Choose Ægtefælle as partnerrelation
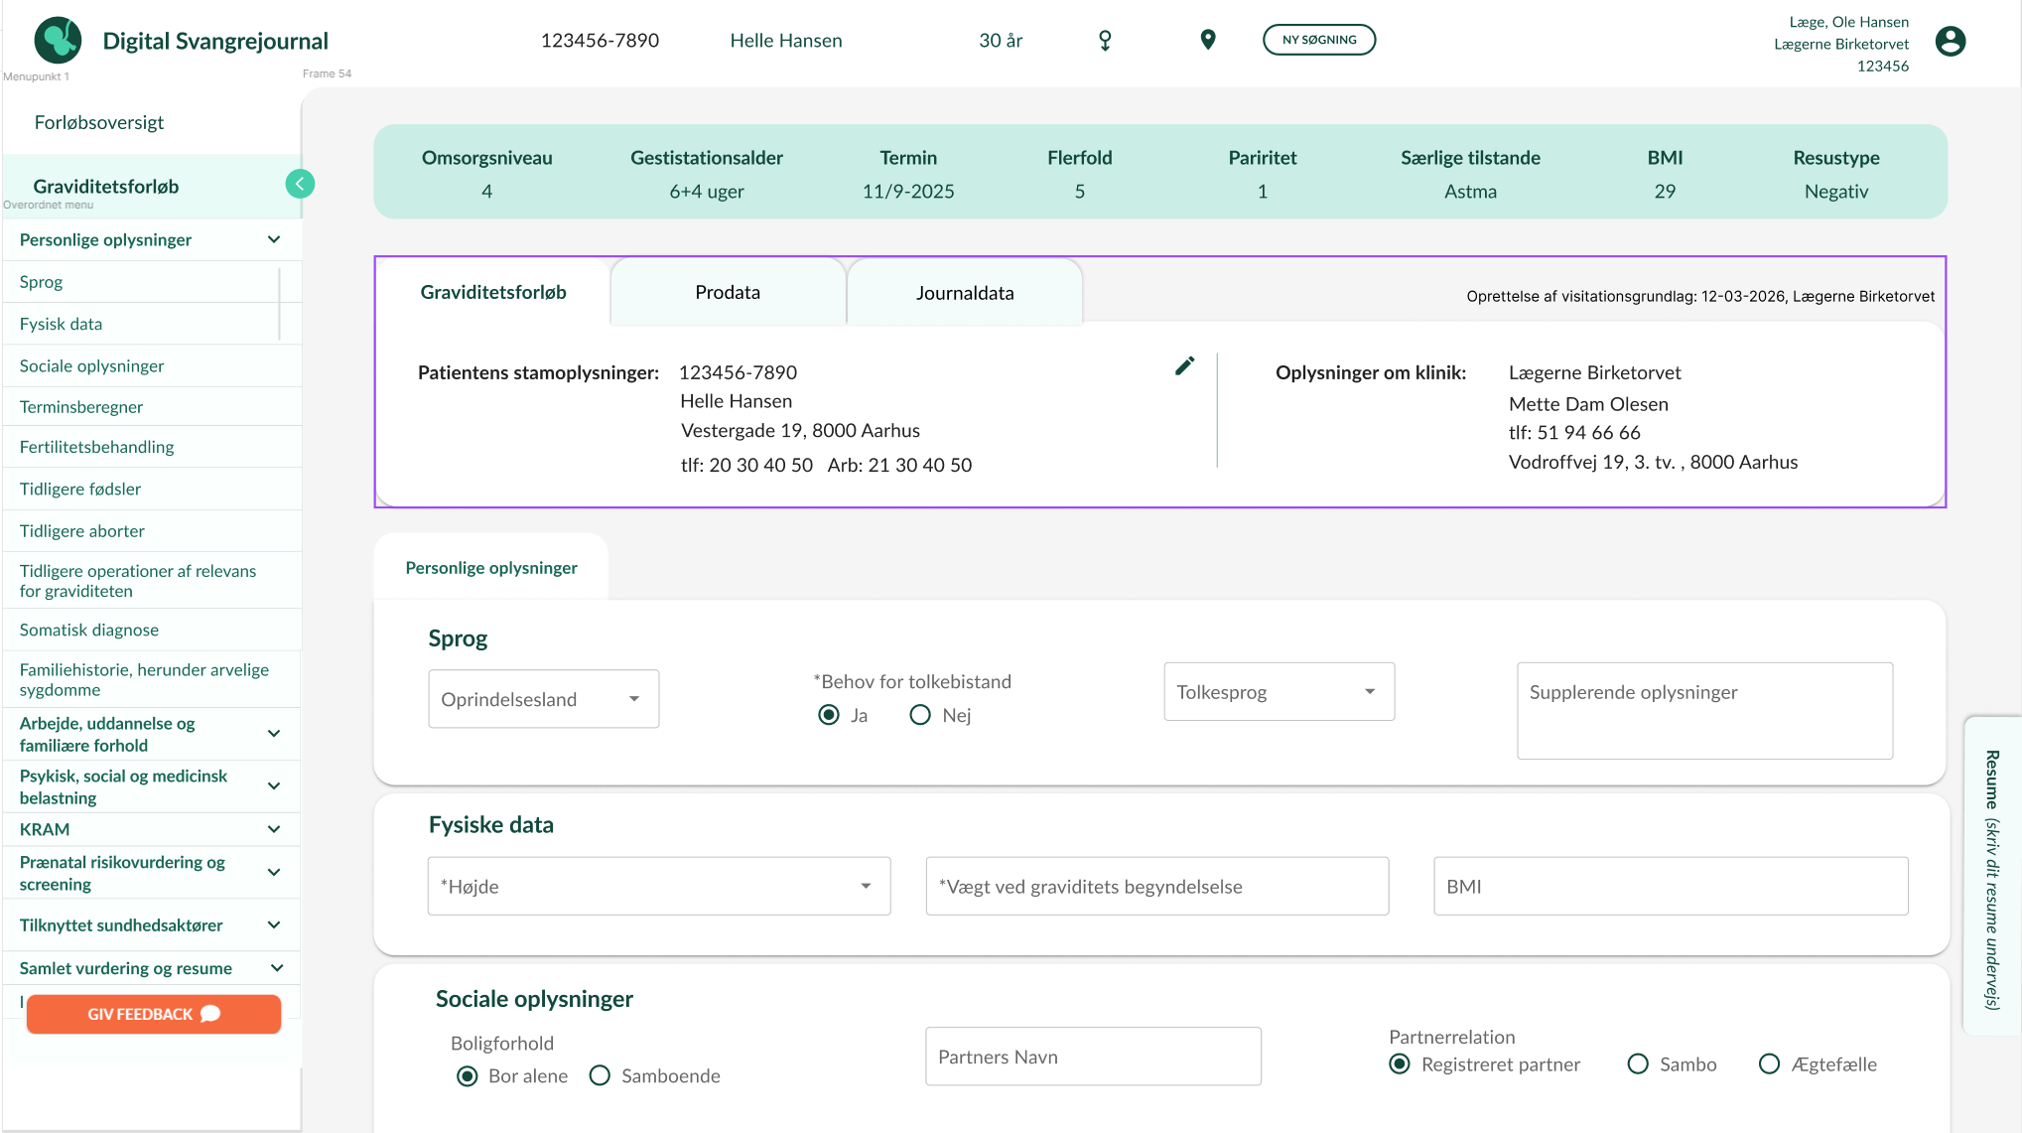This screenshot has width=2022, height=1133. coord(1769,1064)
